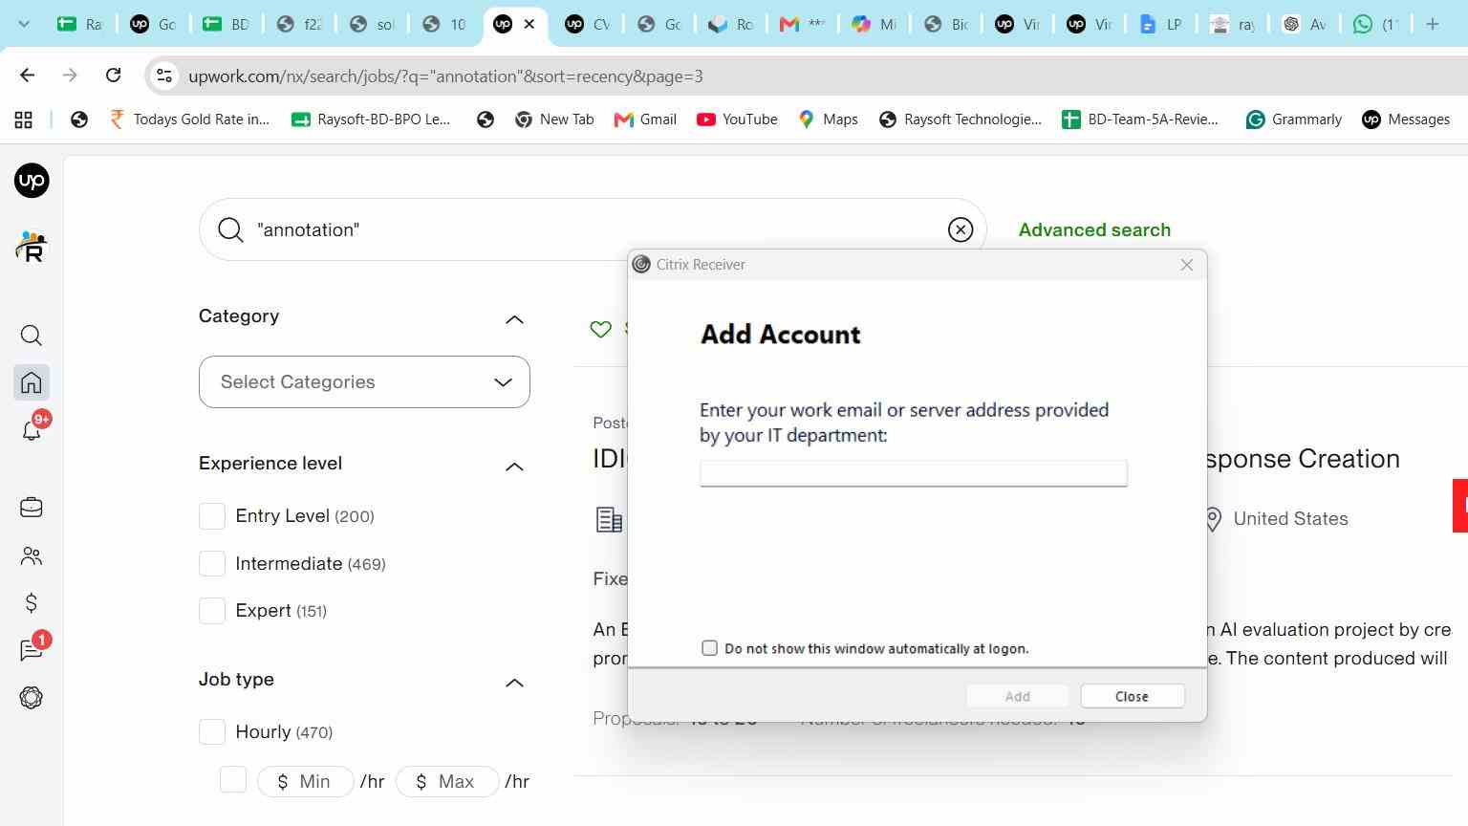The image size is (1468, 826).
Task: Open the briefcase jobs icon in sidebar
Action: [32, 507]
